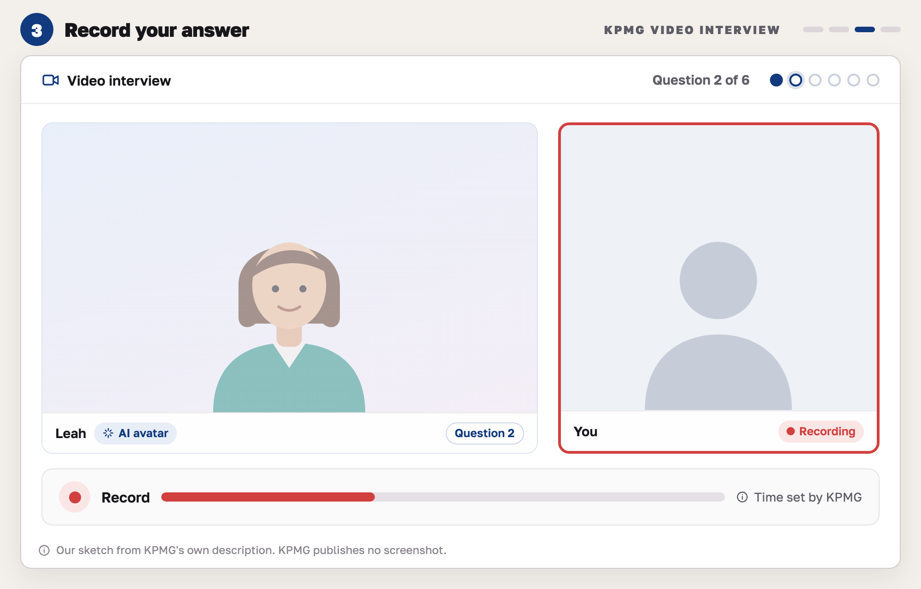This screenshot has height=589, width=921.
Task: Click the blue active step indicator bar
Action: [x=865, y=29]
